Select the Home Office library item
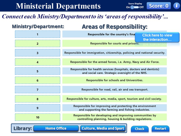181x136 pixels. [x=56, y=128]
